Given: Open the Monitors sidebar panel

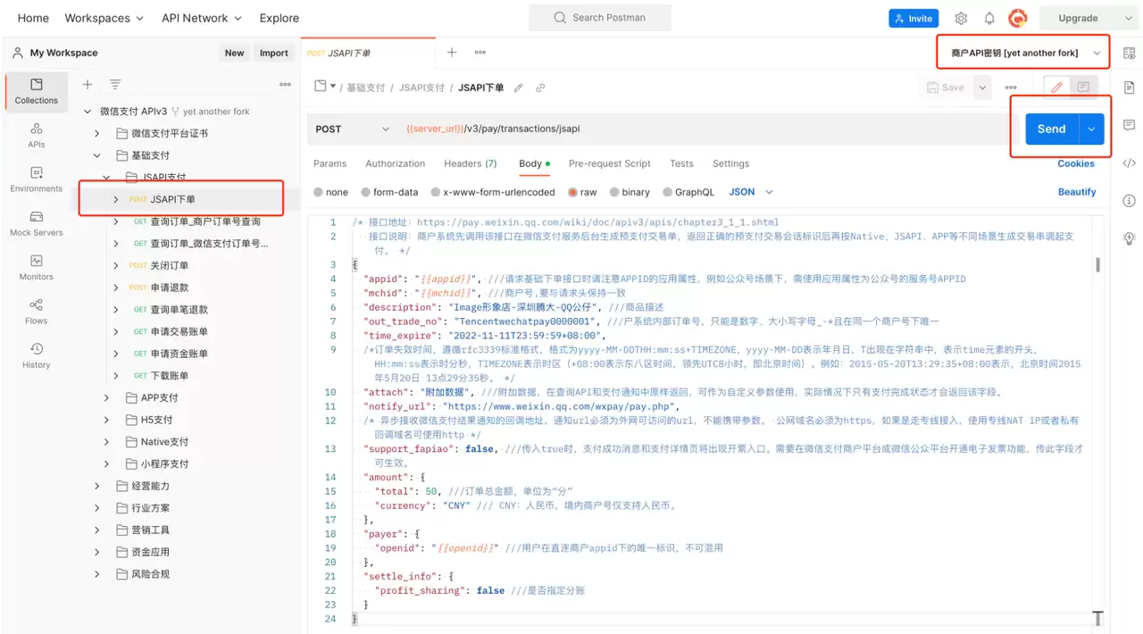Looking at the screenshot, I should click(36, 267).
